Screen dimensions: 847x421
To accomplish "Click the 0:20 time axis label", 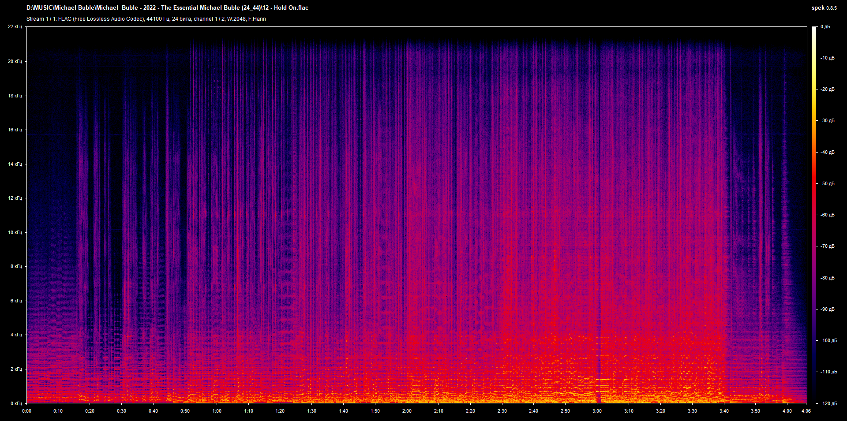I will (90, 411).
